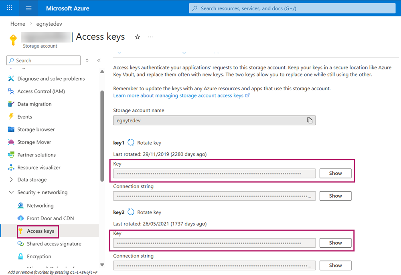
Task: Show the key1 Key value
Action: tap(335, 173)
